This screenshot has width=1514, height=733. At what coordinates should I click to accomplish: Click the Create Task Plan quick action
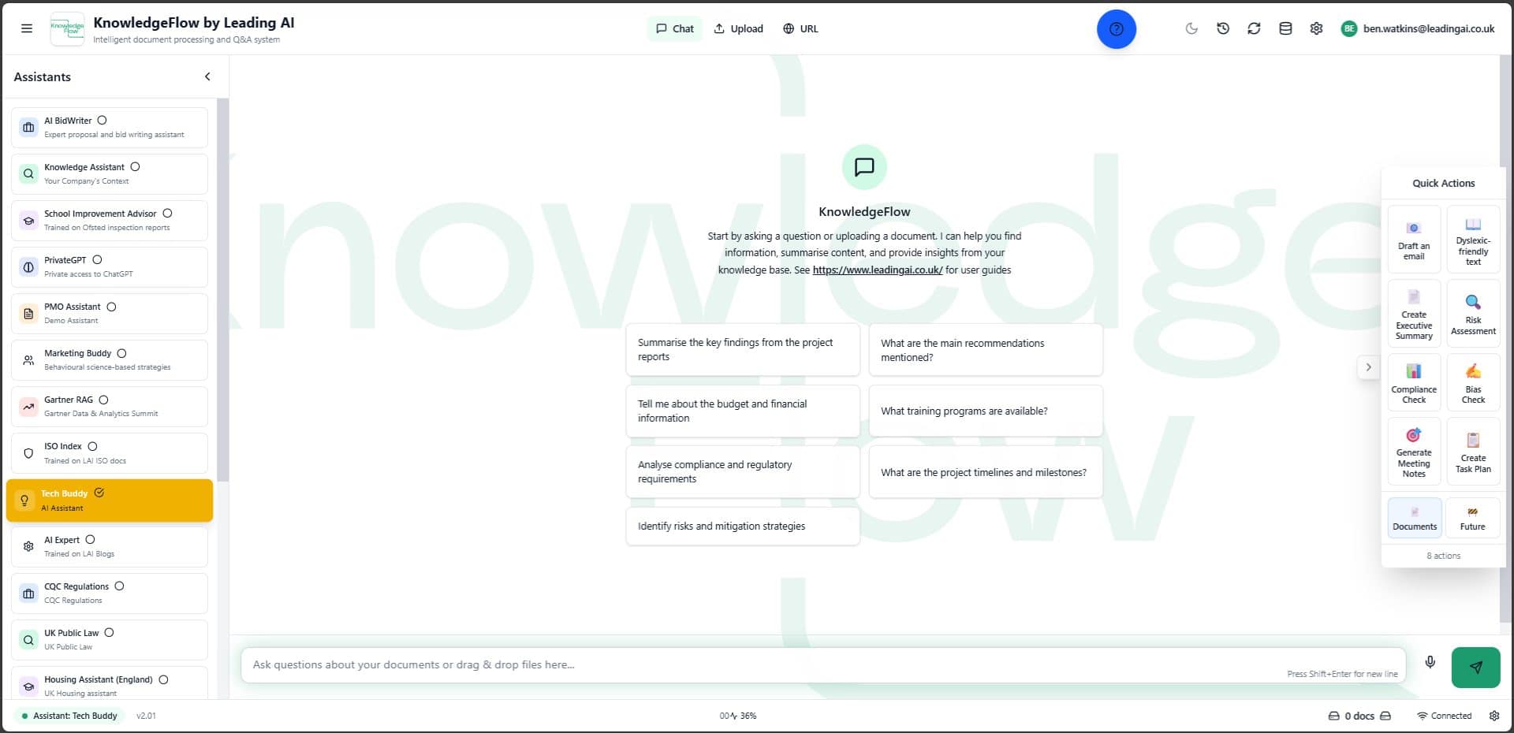(1473, 452)
